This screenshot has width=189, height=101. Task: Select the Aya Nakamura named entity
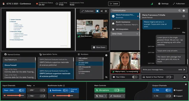pos(19,60)
